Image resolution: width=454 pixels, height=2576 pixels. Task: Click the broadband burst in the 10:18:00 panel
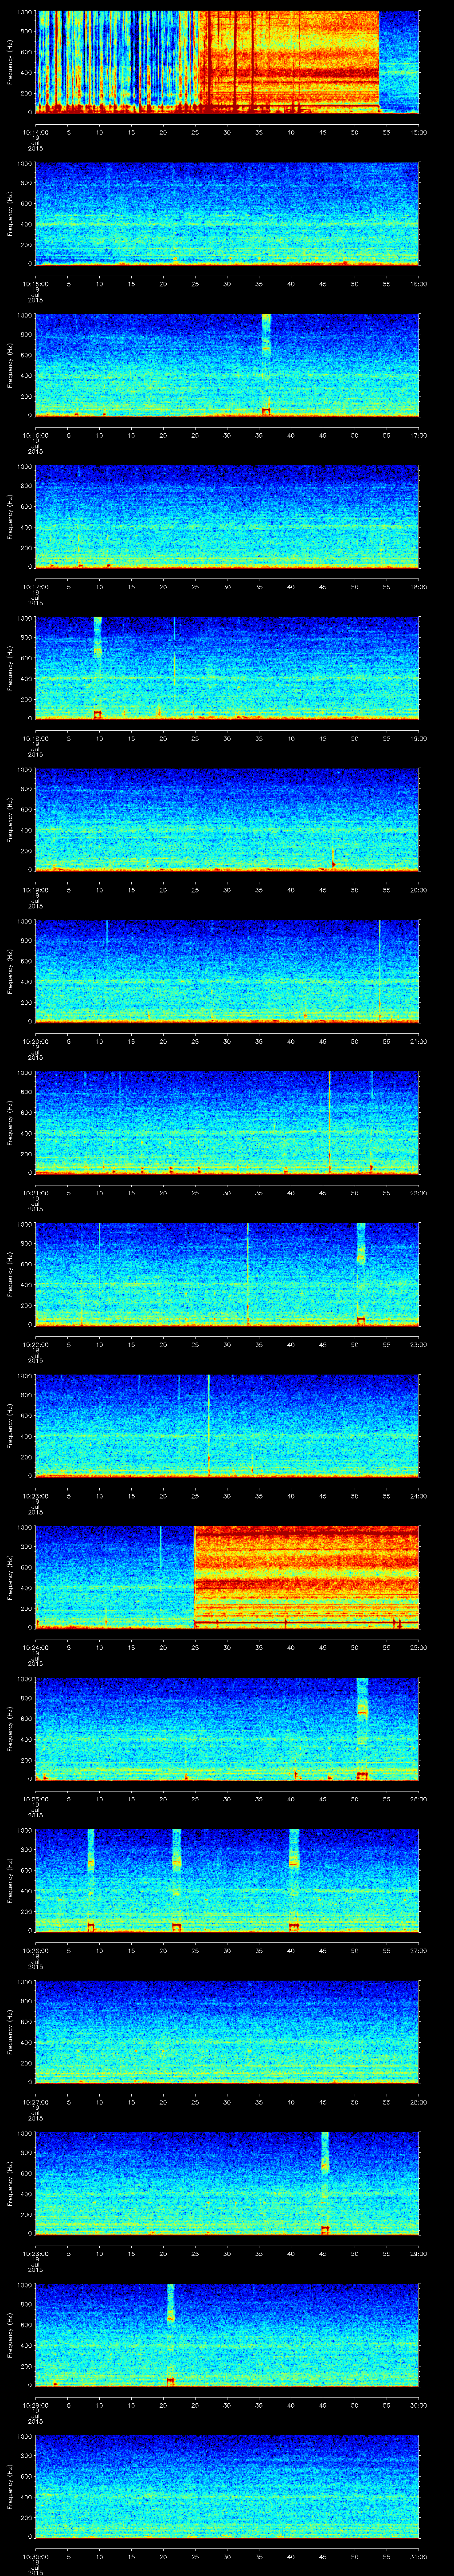coord(98,668)
